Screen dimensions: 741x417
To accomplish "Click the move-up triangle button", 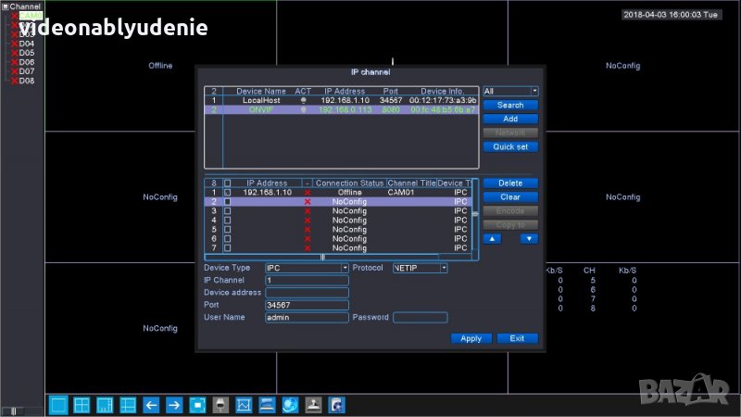I will click(493, 238).
